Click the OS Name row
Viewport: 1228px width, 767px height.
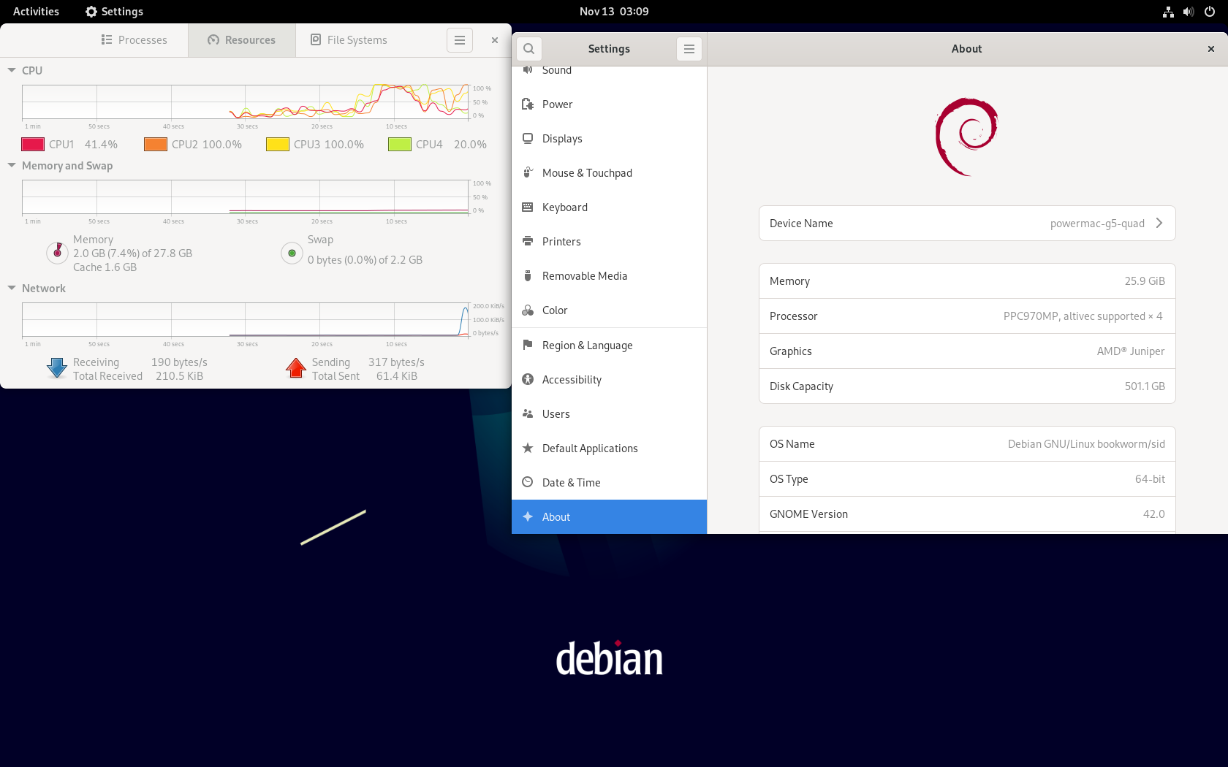(967, 444)
